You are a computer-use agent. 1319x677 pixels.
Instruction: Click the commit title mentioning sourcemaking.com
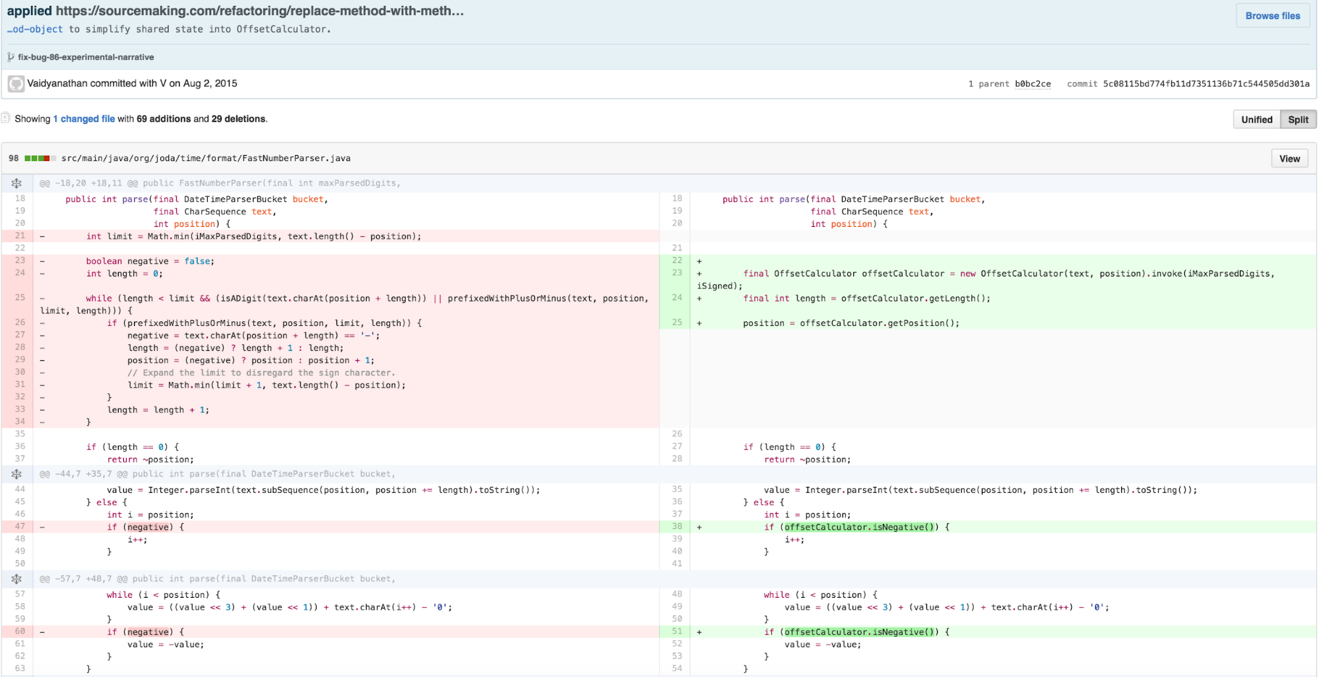point(235,11)
